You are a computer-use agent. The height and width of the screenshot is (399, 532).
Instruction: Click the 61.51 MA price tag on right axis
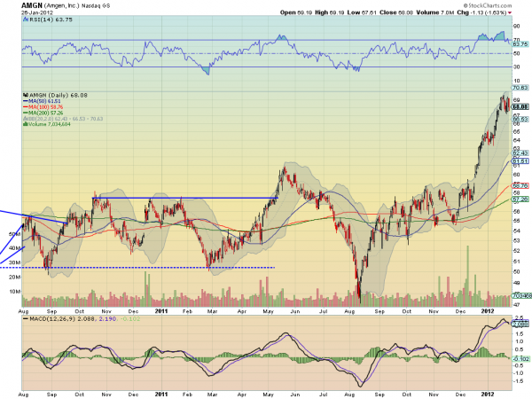(x=520, y=161)
